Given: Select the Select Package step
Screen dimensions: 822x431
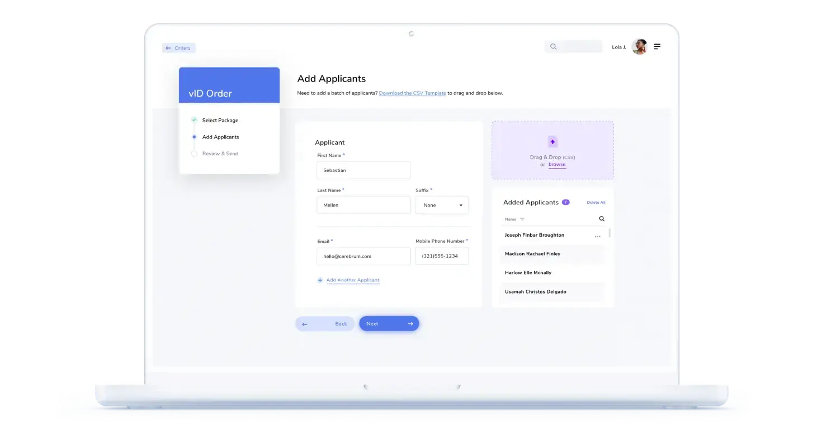Looking at the screenshot, I should click(x=220, y=121).
